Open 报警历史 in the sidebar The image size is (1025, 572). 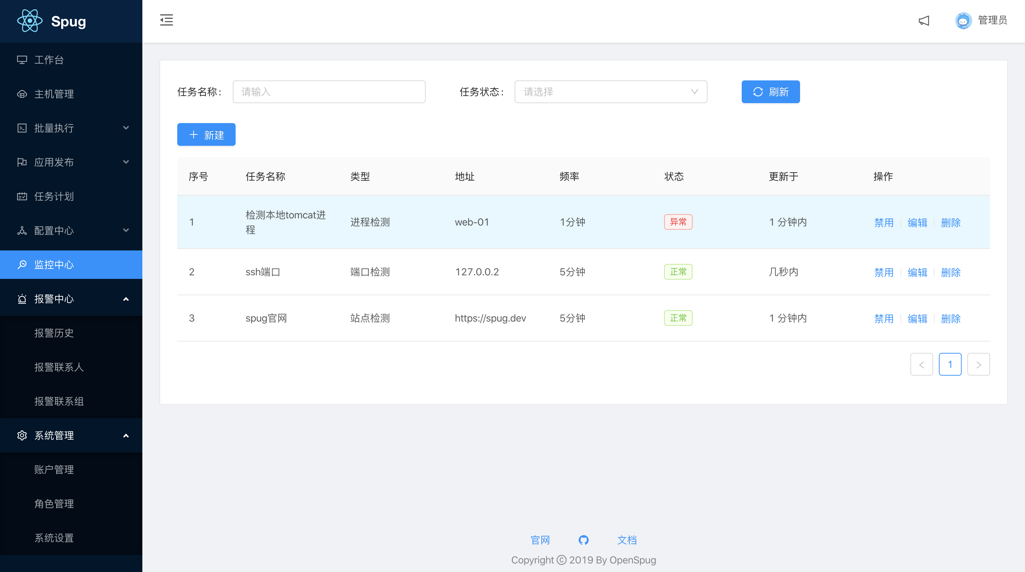point(54,333)
